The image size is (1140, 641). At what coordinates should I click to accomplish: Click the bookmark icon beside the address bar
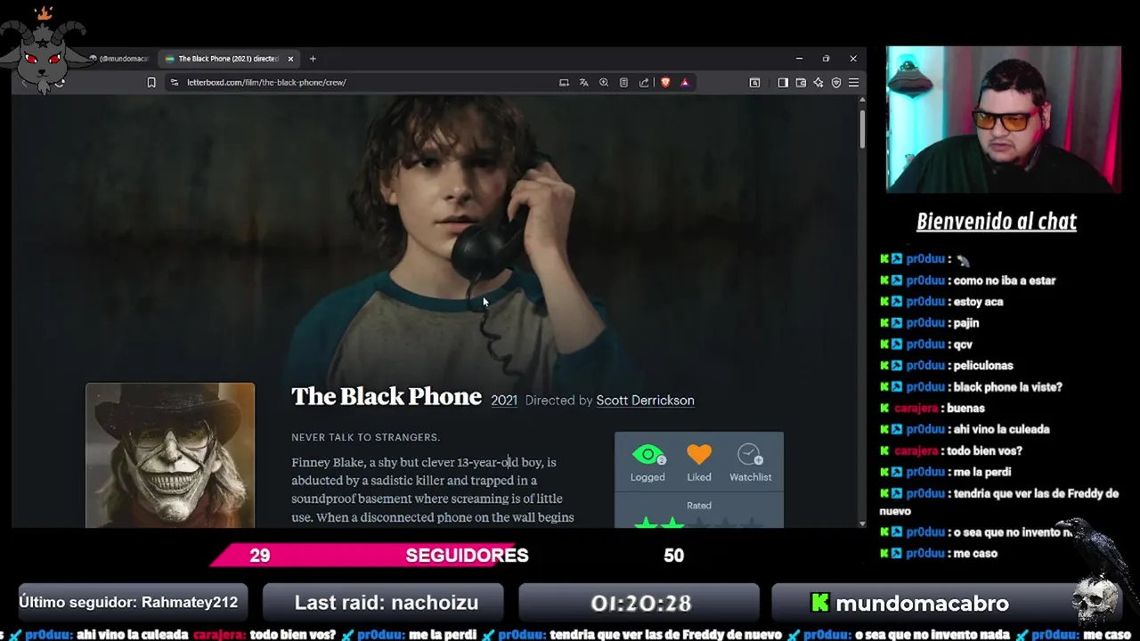(x=151, y=83)
